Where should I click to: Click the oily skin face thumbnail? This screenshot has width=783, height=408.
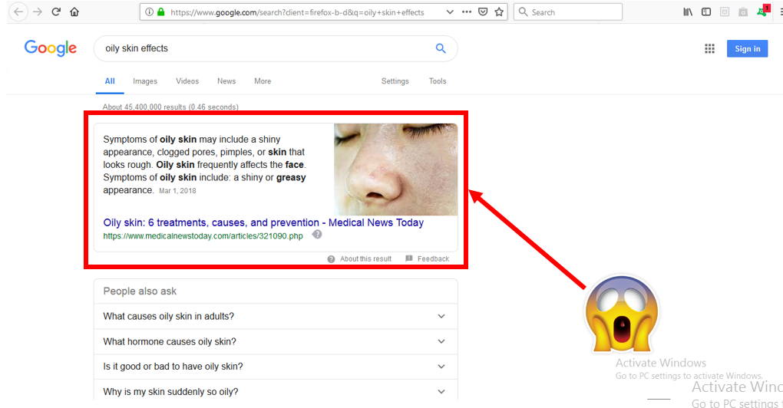tap(395, 169)
